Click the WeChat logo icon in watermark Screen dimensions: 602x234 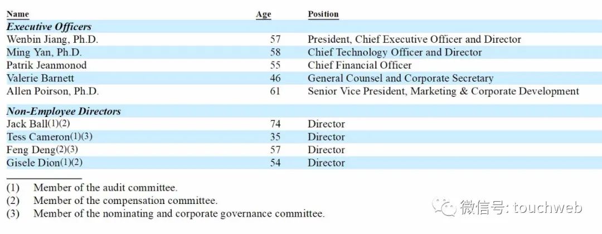click(444, 207)
